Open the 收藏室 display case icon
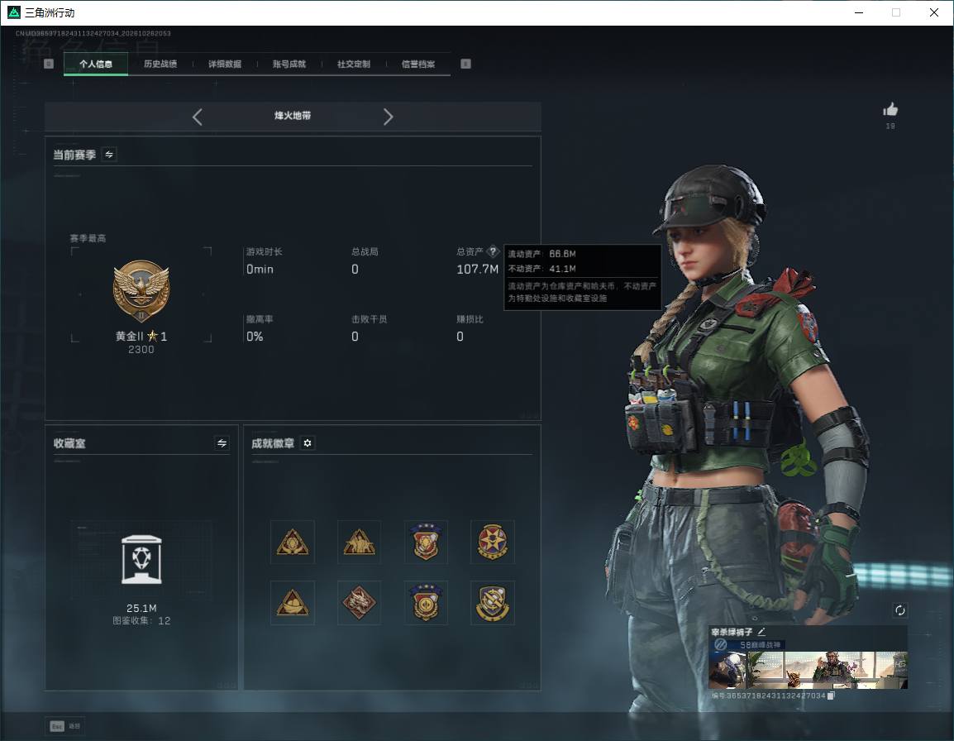This screenshot has height=741, width=954. [x=141, y=560]
